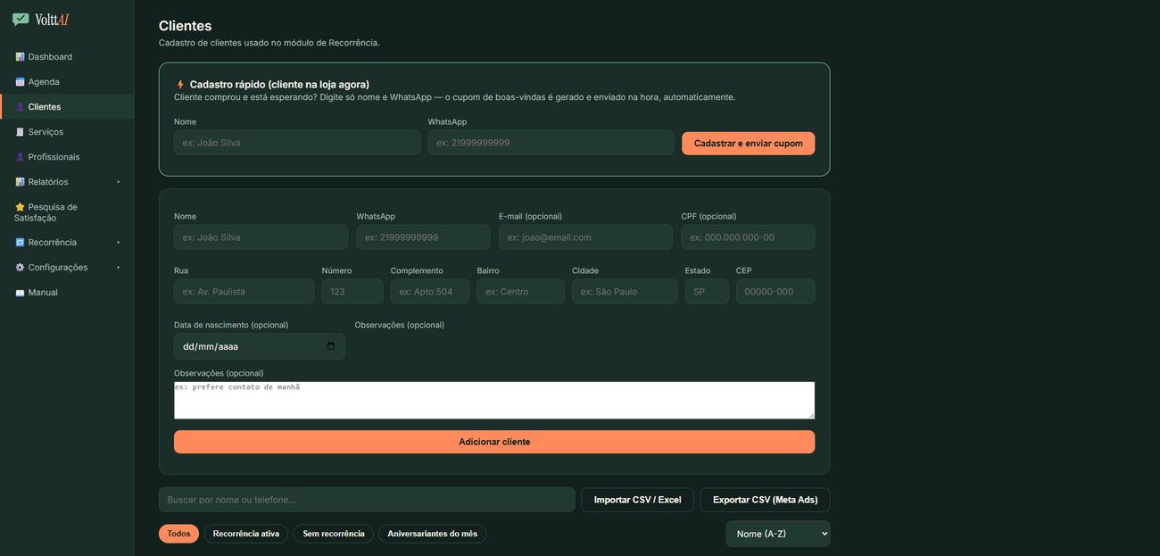Click the Profissionais person icon
This screenshot has width=1160, height=556.
[20, 157]
